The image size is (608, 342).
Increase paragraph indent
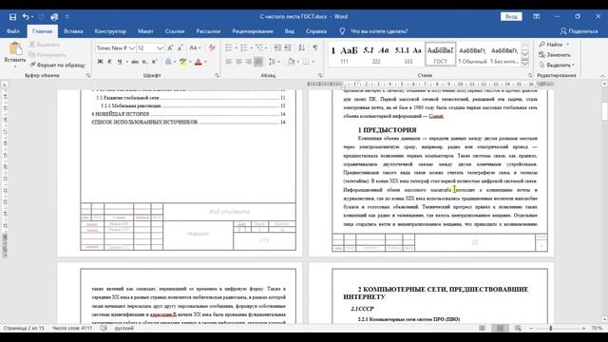coord(288,47)
